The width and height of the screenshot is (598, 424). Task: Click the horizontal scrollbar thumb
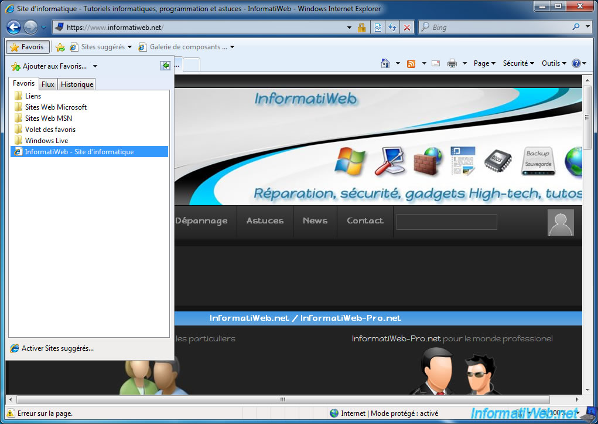pos(283,399)
